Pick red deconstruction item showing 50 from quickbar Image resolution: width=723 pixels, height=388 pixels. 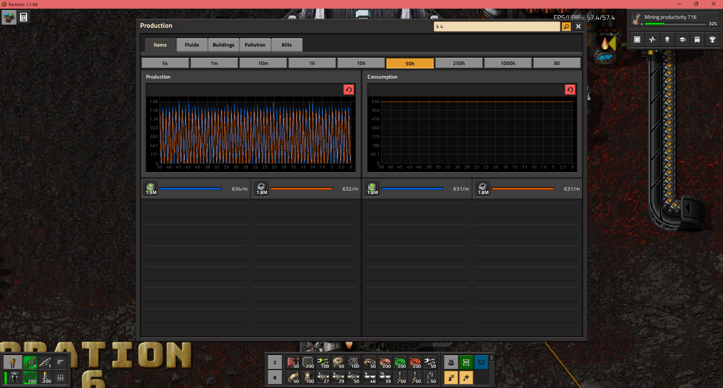pyautogui.click(x=293, y=362)
